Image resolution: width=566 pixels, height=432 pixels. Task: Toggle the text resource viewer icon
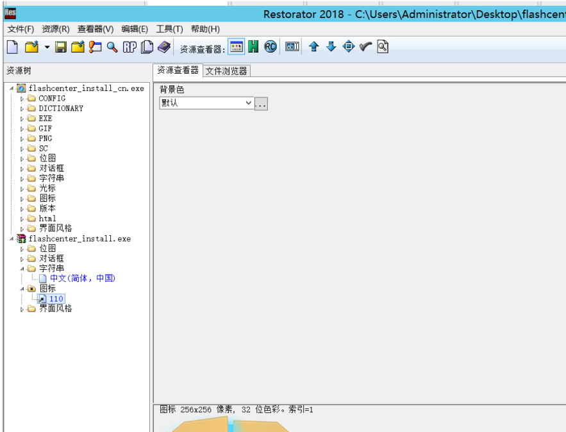point(292,46)
